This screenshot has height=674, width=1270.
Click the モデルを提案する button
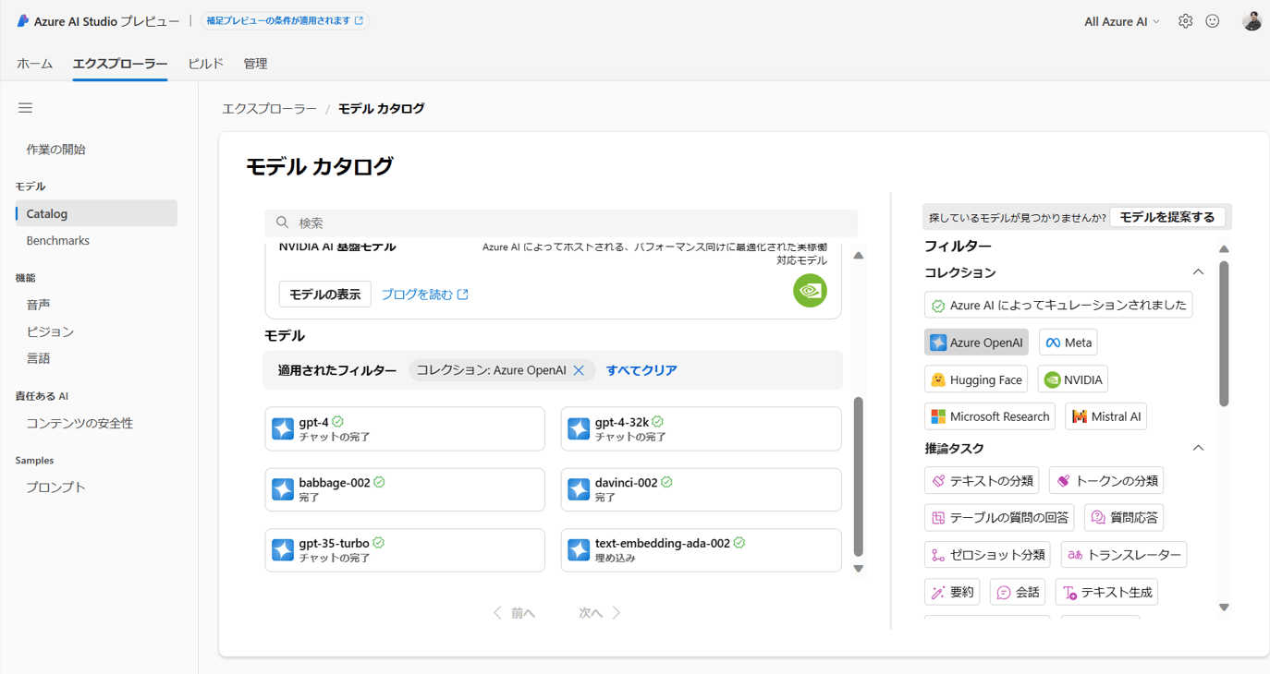pos(1167,217)
